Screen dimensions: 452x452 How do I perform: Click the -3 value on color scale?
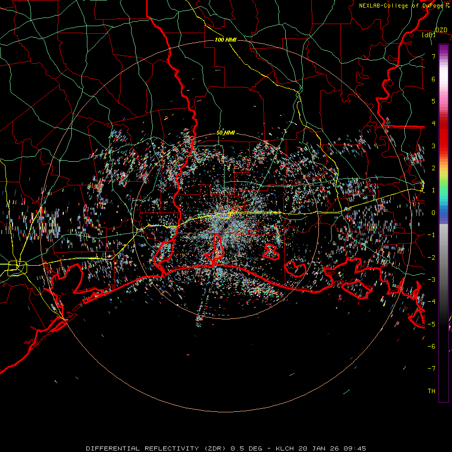(431, 280)
